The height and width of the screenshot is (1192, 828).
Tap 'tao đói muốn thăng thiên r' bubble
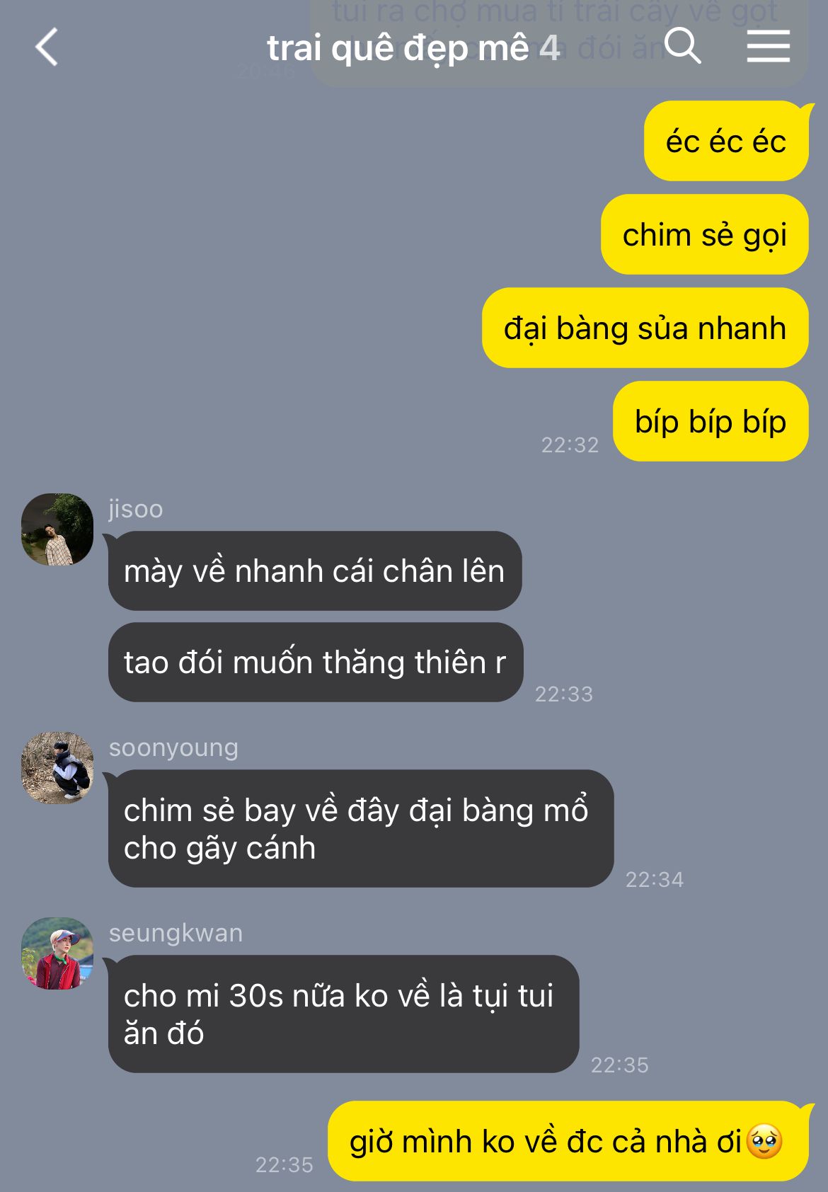pyautogui.click(x=316, y=662)
